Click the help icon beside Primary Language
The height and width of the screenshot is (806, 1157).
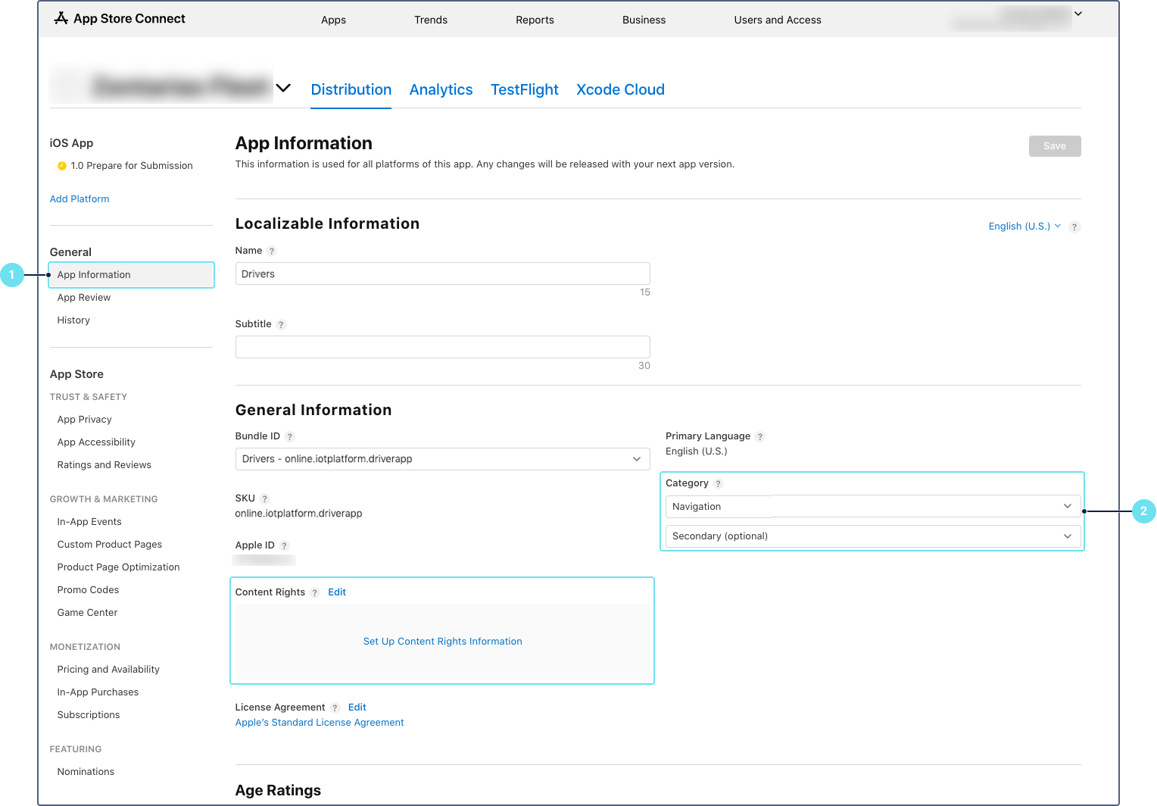pyautogui.click(x=760, y=437)
